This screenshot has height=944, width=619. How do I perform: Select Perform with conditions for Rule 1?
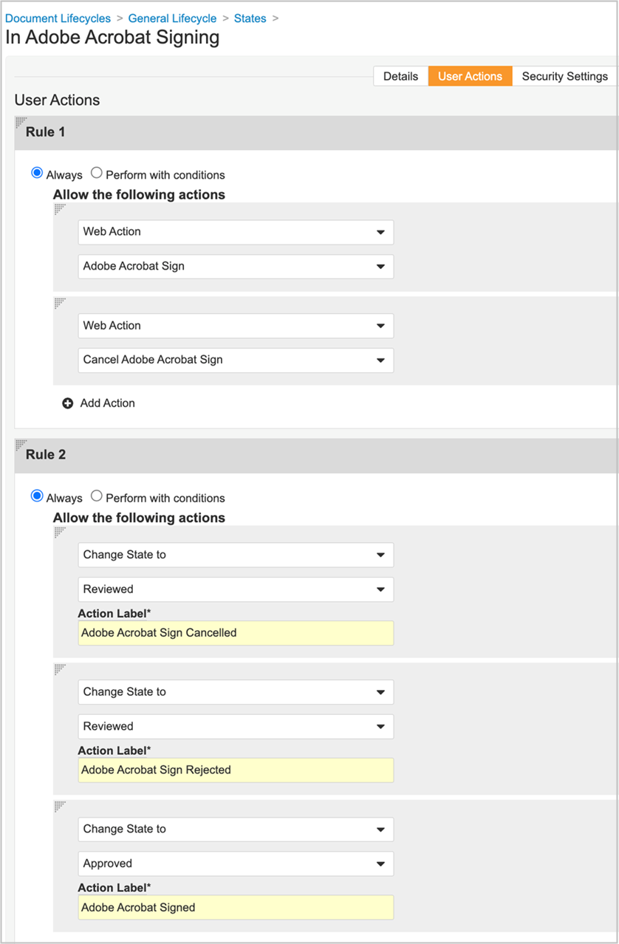97,174
